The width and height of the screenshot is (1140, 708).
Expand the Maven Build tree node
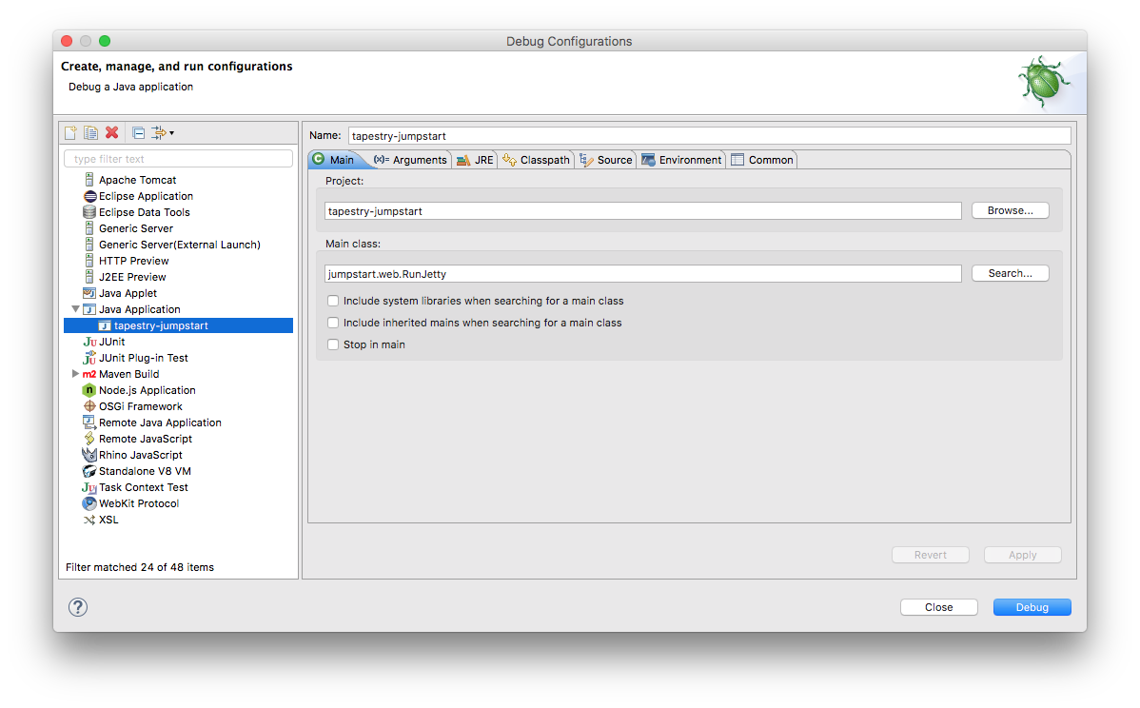(75, 374)
